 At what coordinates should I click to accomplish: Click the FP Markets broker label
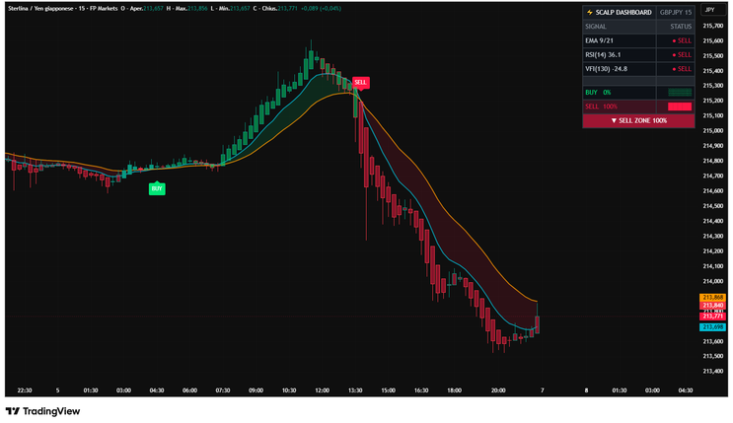tap(102, 9)
